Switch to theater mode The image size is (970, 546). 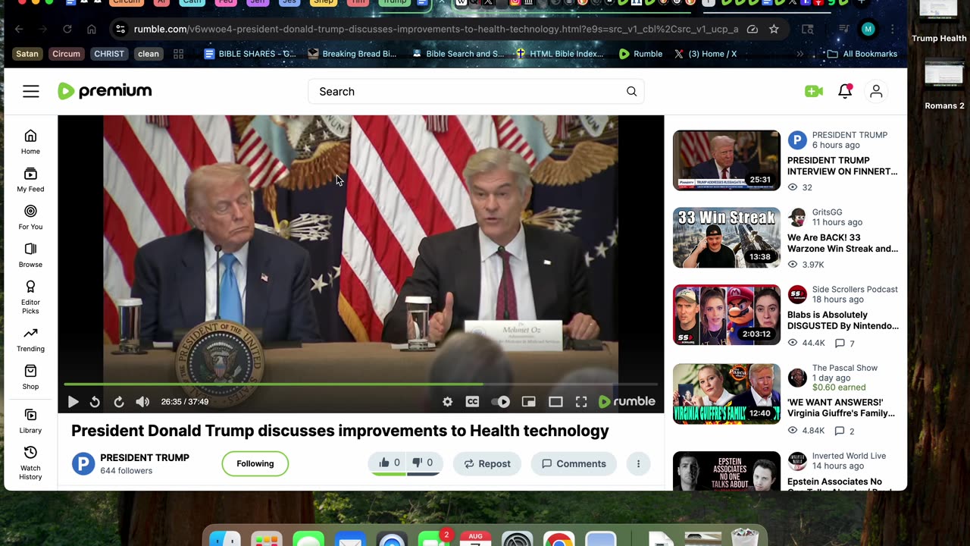555,402
